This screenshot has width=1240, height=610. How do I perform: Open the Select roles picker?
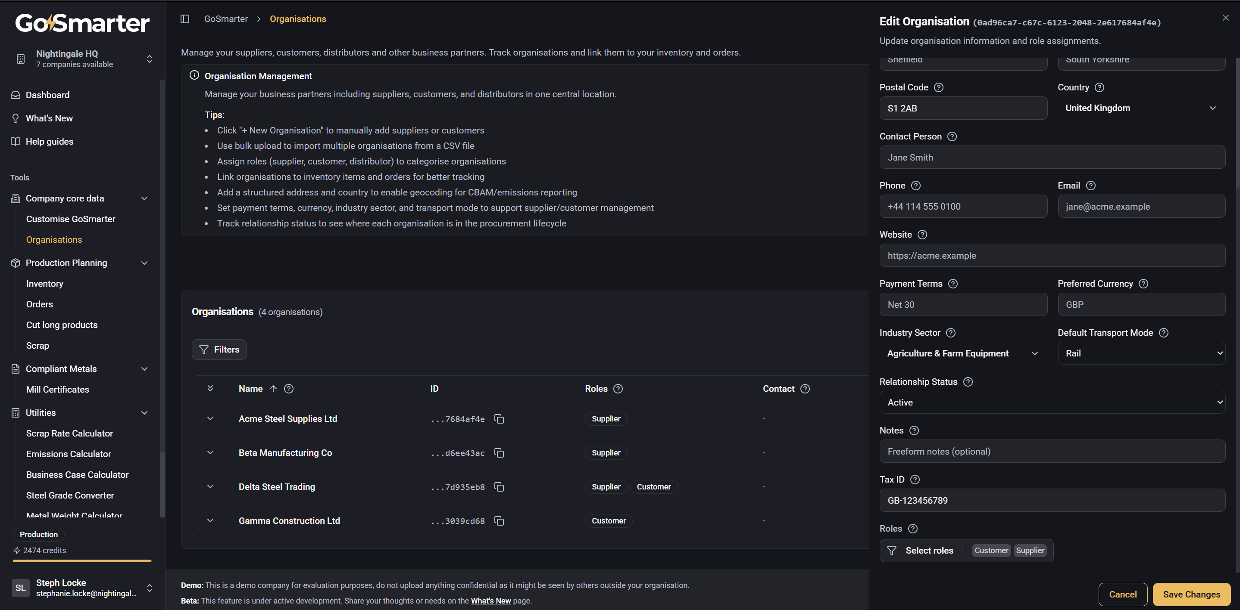click(966, 551)
